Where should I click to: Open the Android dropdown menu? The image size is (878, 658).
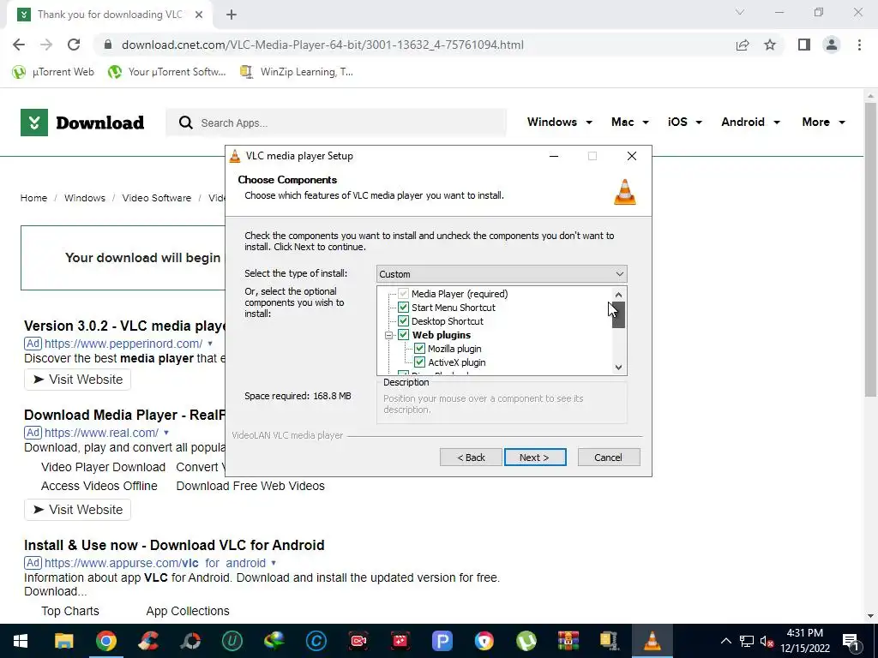point(750,122)
